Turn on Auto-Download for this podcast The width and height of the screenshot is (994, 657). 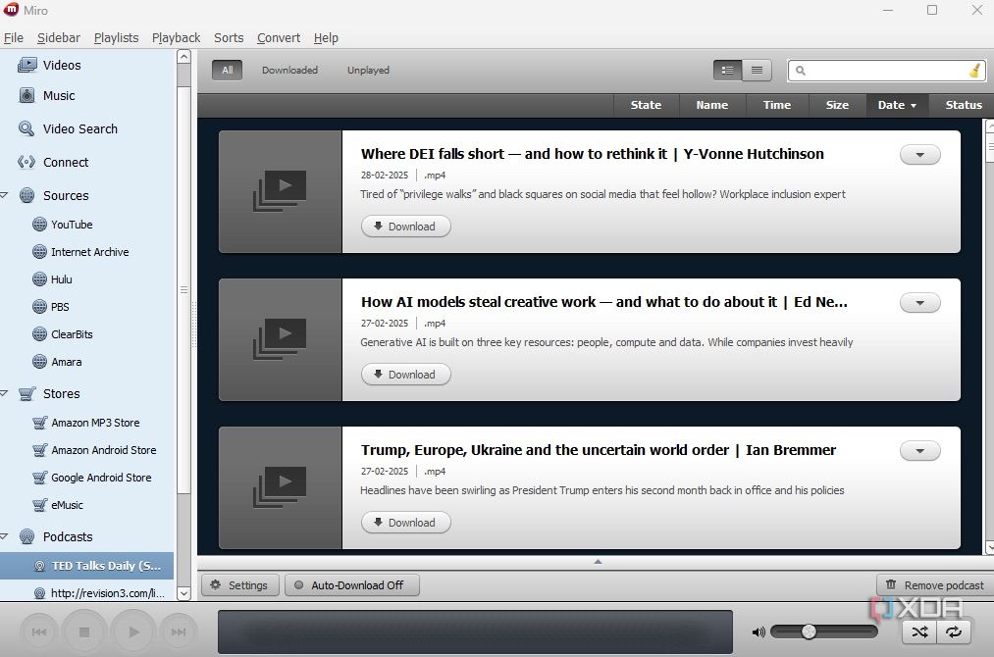click(352, 584)
